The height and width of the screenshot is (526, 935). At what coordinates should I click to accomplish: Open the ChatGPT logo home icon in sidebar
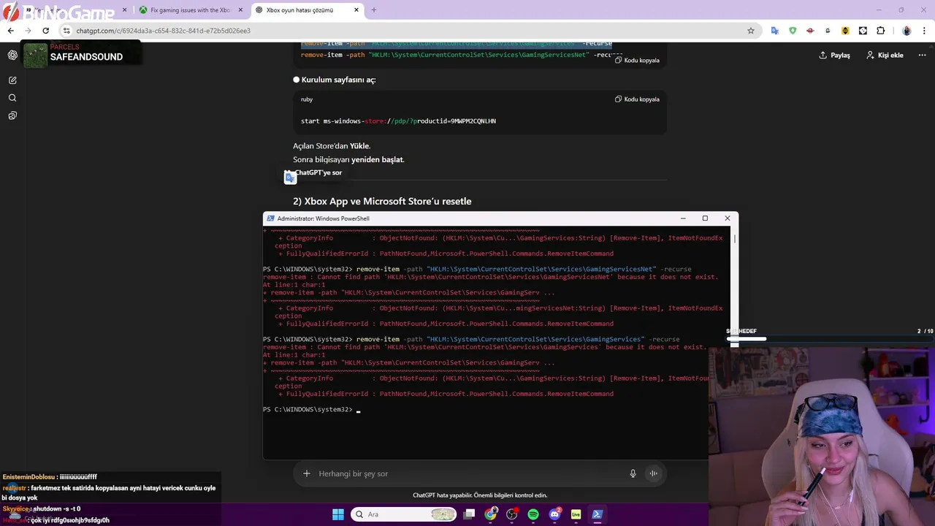12,56
